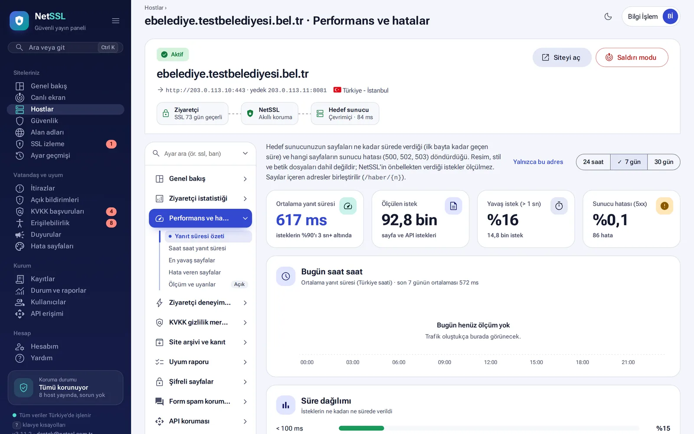Focus the Ara veya git search field
The width and height of the screenshot is (694, 434).
click(65, 47)
